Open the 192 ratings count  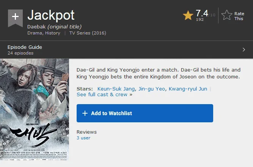200,19
